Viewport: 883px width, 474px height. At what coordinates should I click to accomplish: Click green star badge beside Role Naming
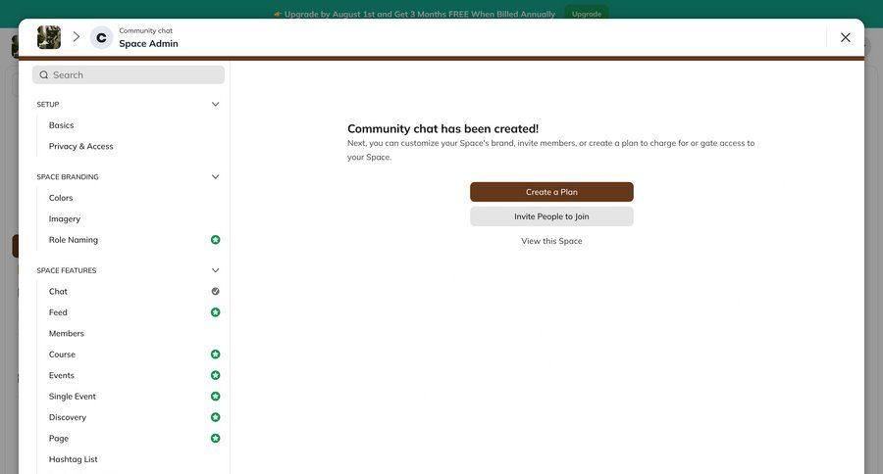(x=215, y=240)
